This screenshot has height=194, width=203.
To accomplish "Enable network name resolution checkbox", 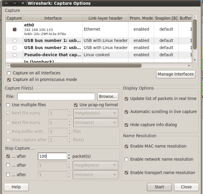I will pyautogui.click(x=126, y=159).
